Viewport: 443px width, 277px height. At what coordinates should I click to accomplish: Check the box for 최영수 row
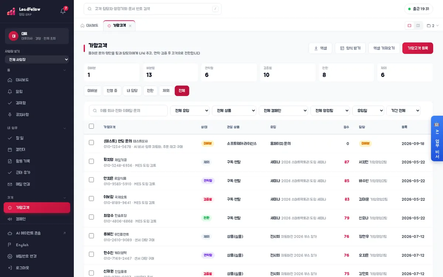click(x=92, y=217)
